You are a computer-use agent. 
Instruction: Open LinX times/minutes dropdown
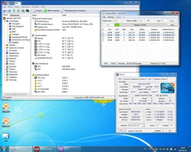(173, 21)
